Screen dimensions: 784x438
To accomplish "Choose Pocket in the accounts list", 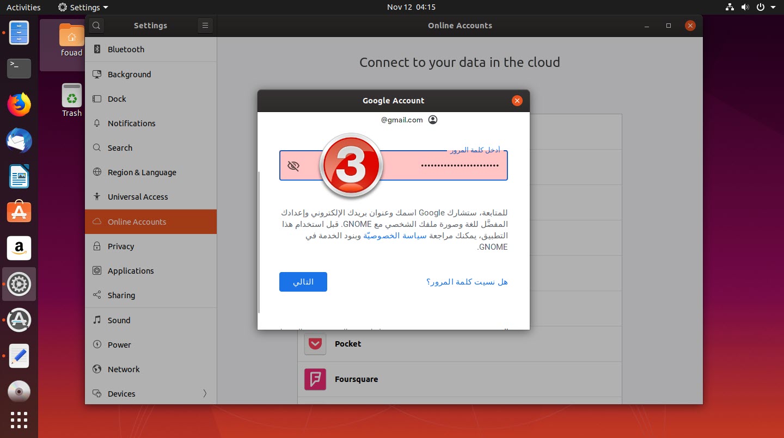I will coord(460,344).
